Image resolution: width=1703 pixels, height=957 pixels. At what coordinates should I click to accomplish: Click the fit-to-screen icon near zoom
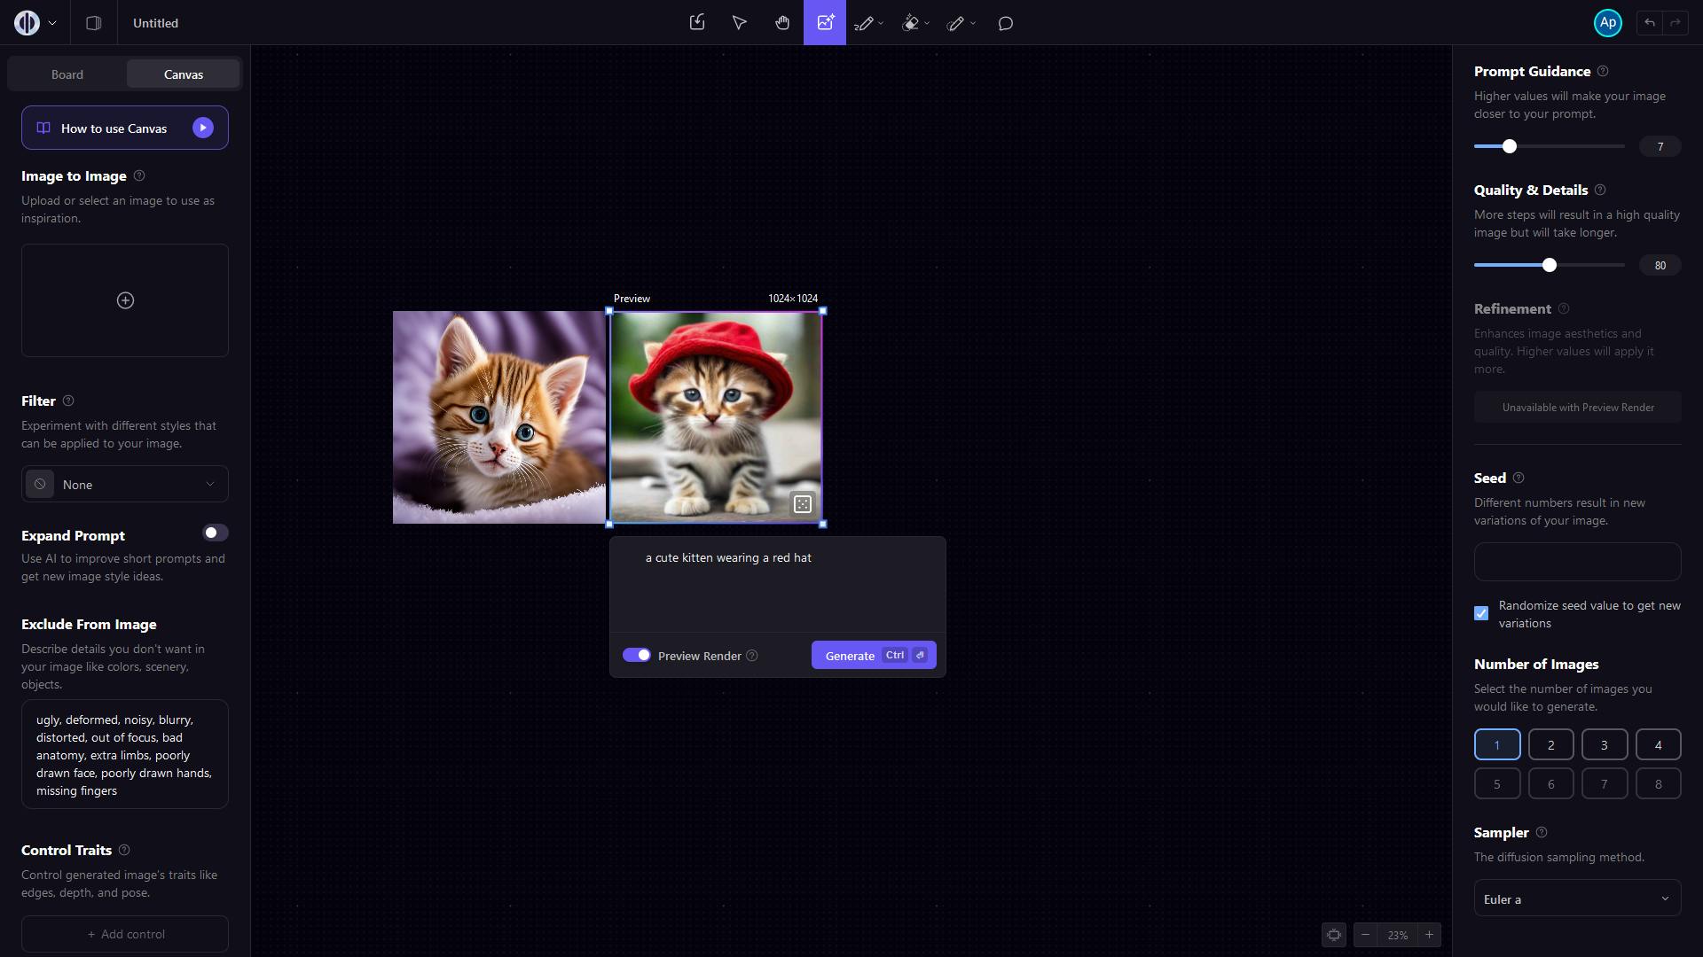point(1334,935)
